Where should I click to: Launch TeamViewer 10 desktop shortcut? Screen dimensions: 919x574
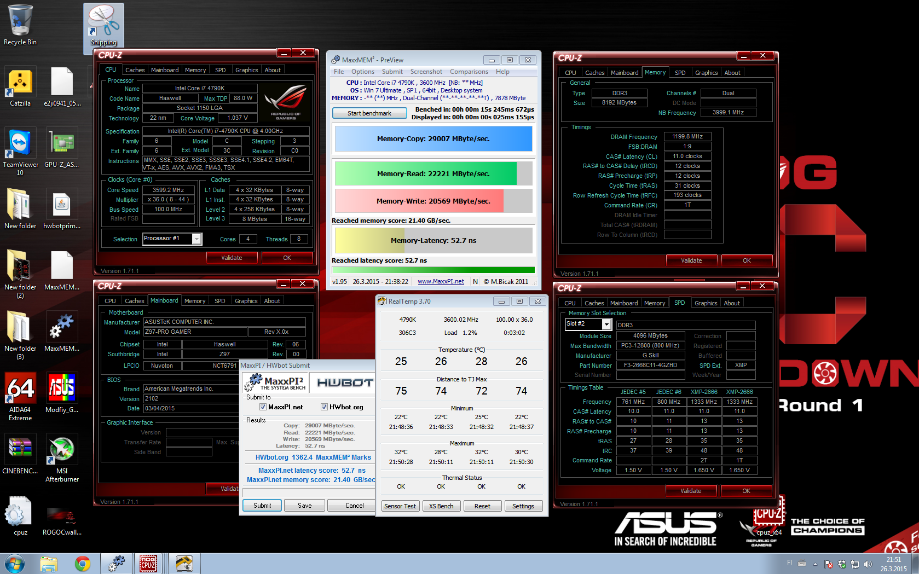20,152
